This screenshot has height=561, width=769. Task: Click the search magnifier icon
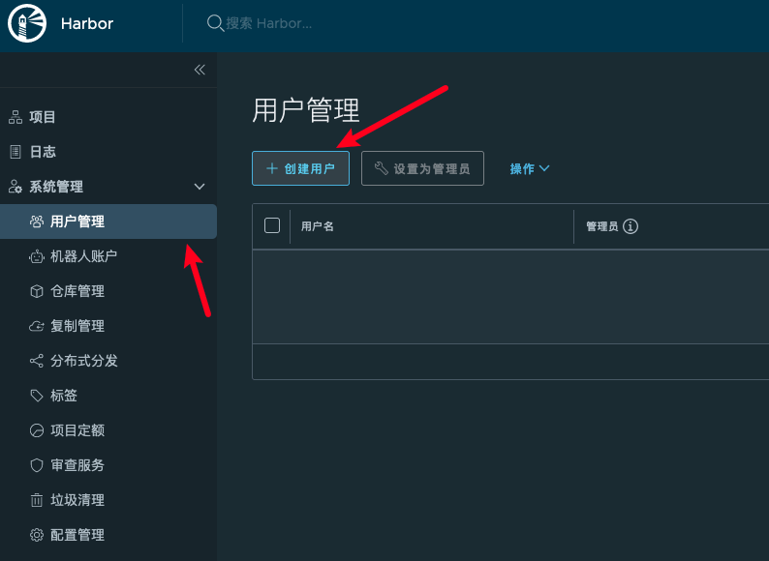pyautogui.click(x=215, y=23)
